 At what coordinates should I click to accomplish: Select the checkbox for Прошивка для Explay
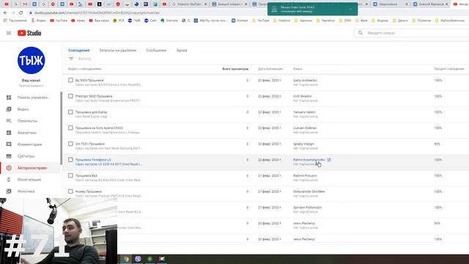(x=70, y=112)
